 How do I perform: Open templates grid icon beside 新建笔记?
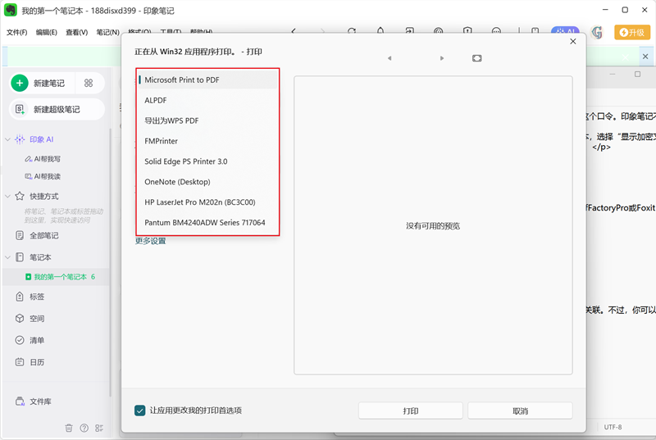pyautogui.click(x=89, y=83)
